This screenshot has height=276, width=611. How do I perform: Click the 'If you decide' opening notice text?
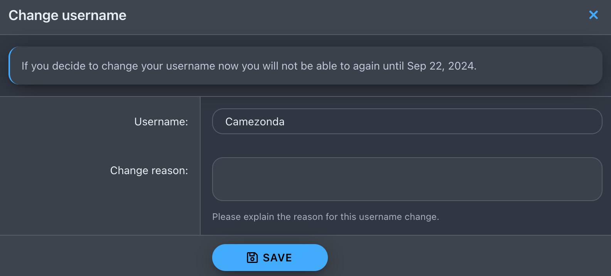(54, 66)
